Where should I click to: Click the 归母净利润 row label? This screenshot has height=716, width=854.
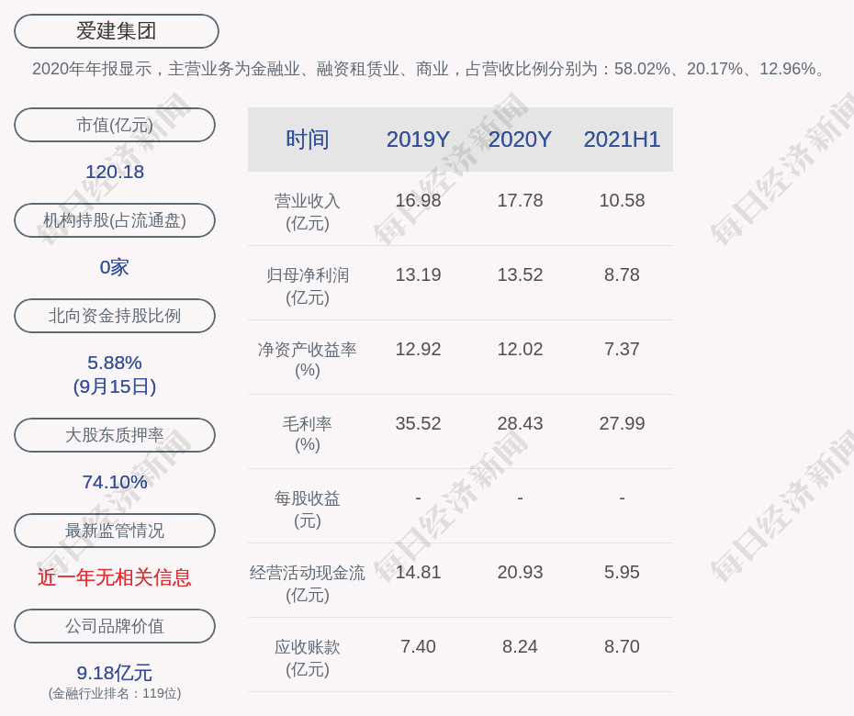click(308, 285)
